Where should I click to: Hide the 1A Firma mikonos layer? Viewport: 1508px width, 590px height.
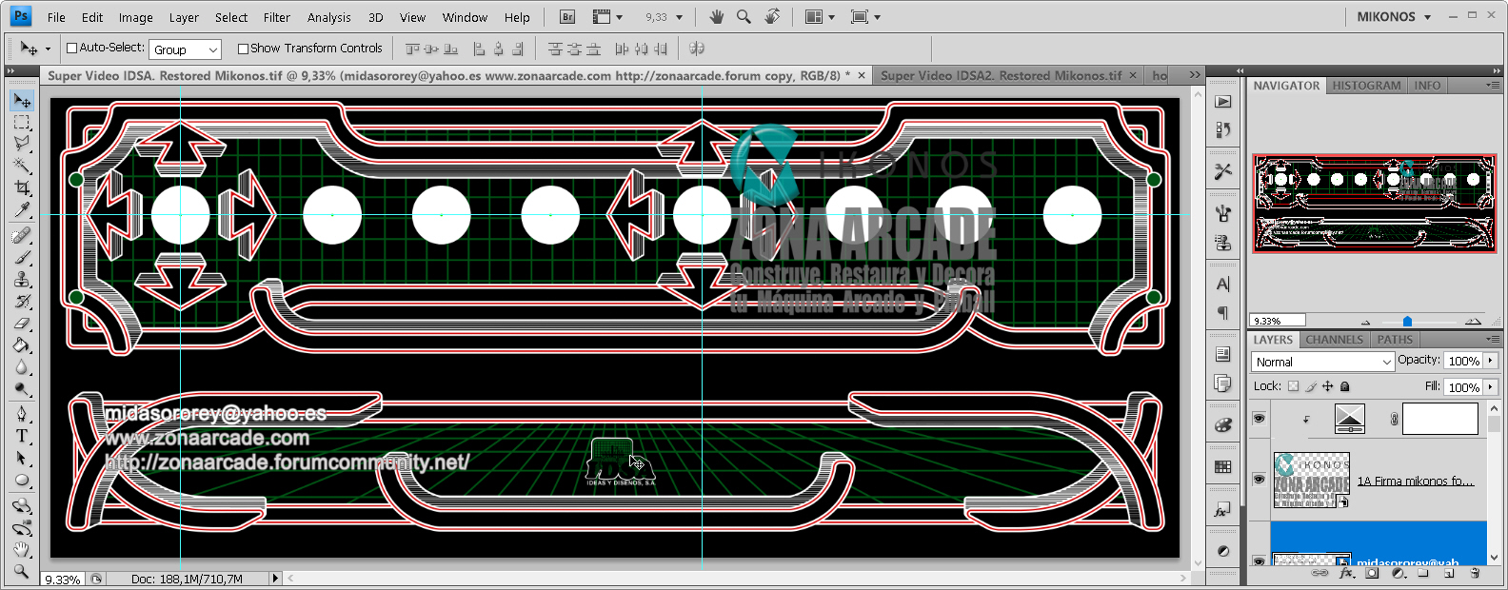click(1259, 481)
